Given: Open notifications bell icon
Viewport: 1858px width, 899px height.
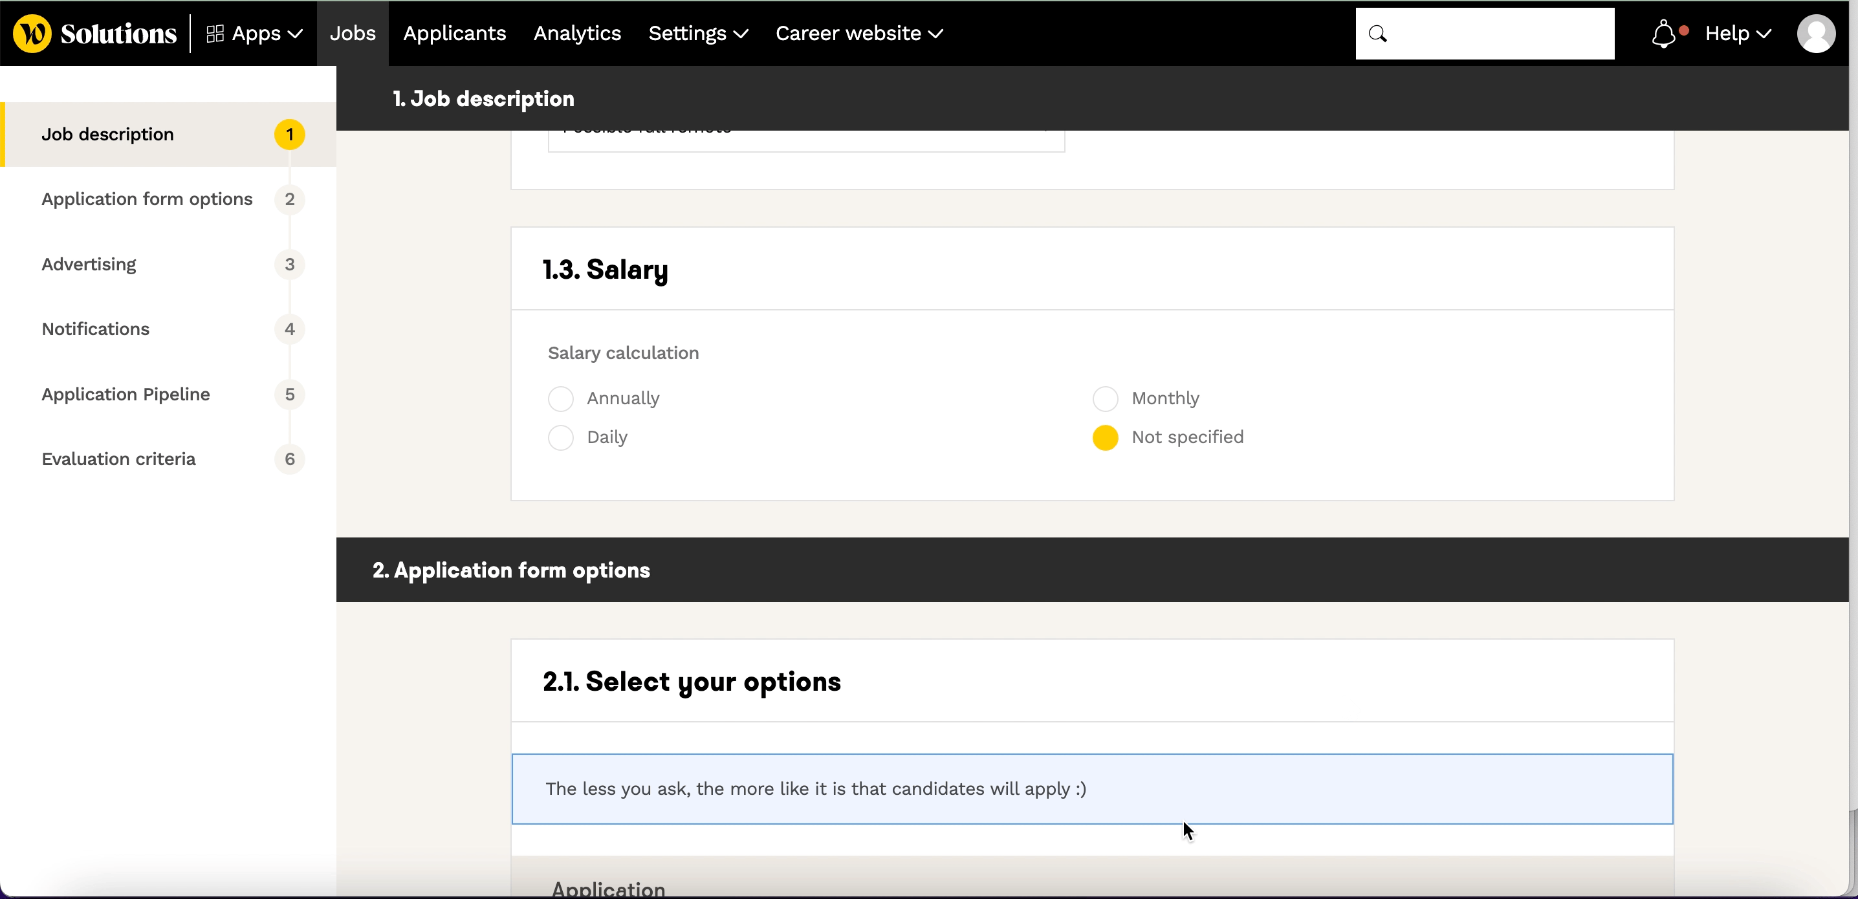Looking at the screenshot, I should (x=1664, y=33).
